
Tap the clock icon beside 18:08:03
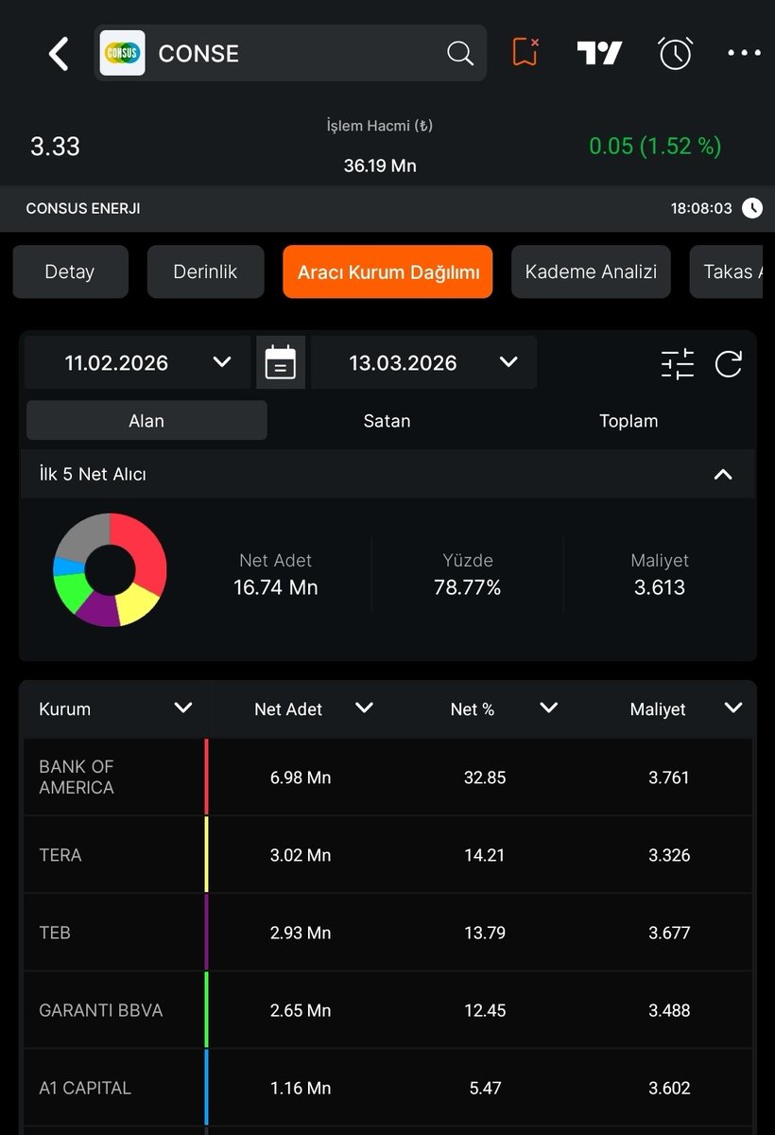[751, 208]
